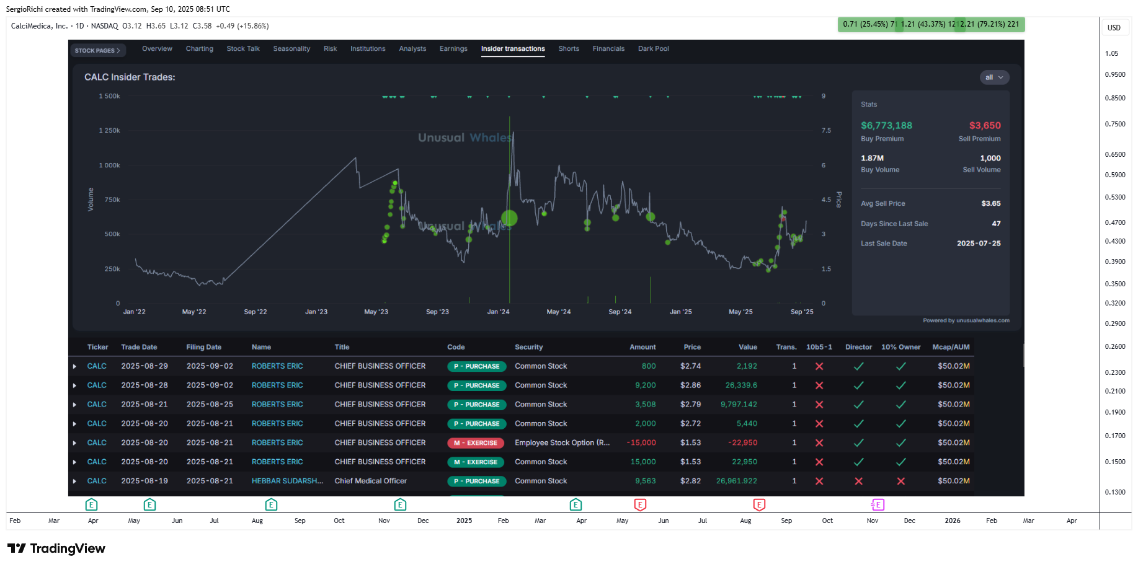Click the red May 2025 earnings marker
The height and width of the screenshot is (567, 1138).
click(x=640, y=504)
